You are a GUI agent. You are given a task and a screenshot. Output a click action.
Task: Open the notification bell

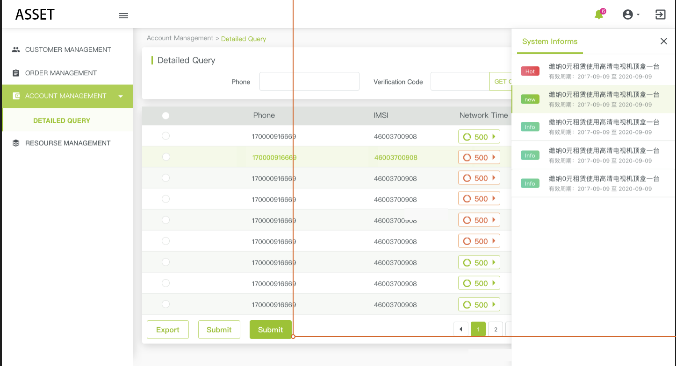pyautogui.click(x=598, y=15)
